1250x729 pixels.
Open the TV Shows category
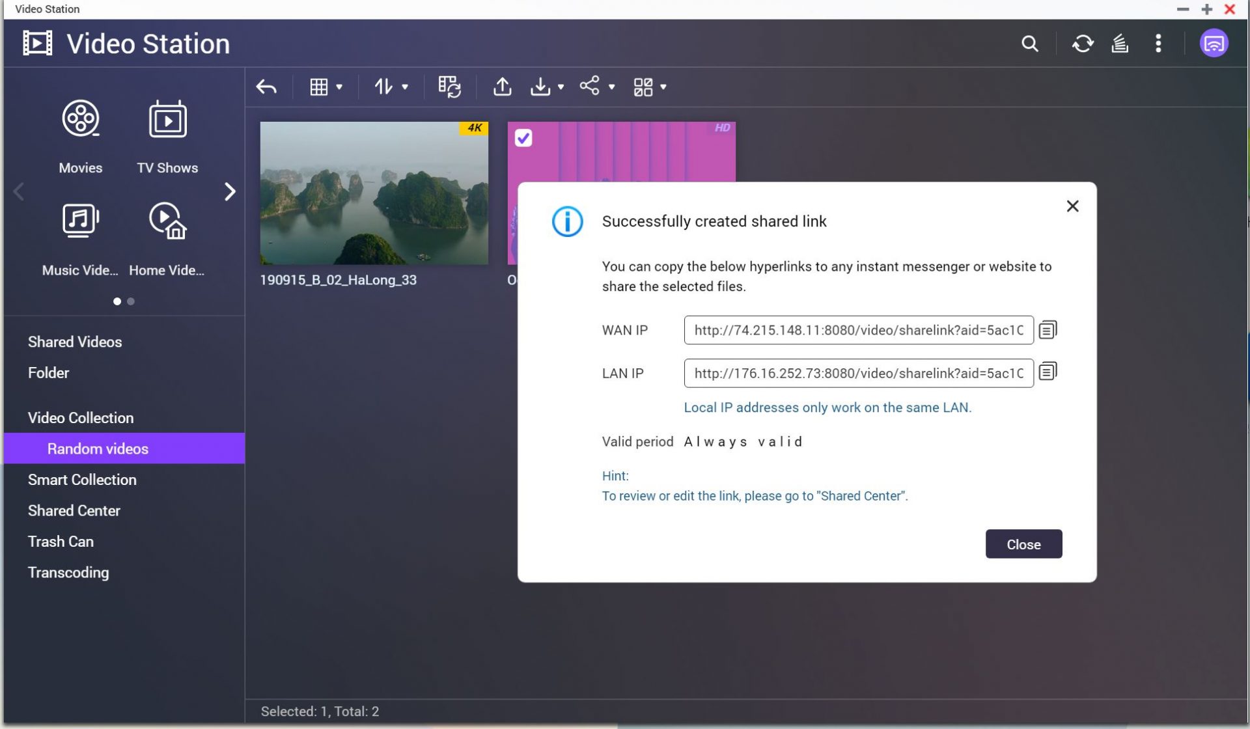167,137
